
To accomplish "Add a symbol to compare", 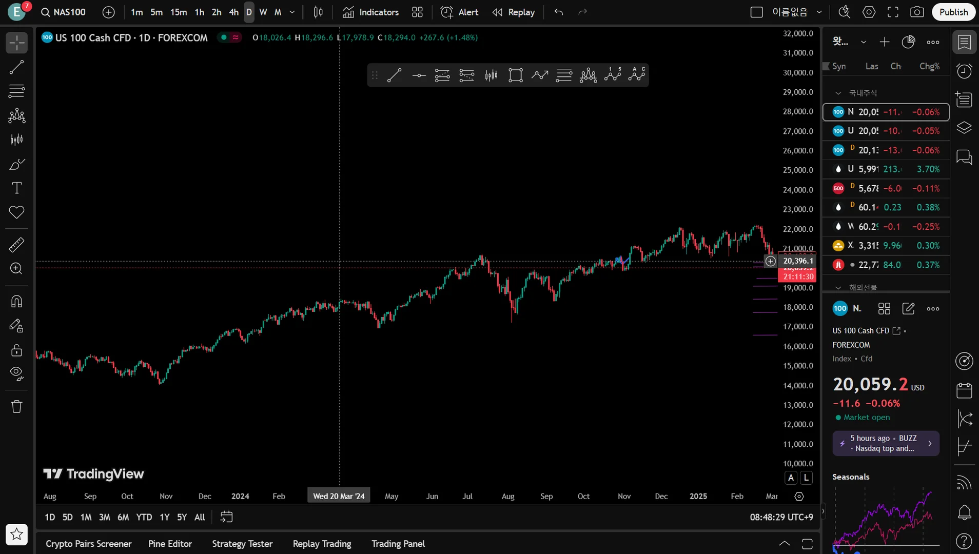I will pyautogui.click(x=108, y=12).
